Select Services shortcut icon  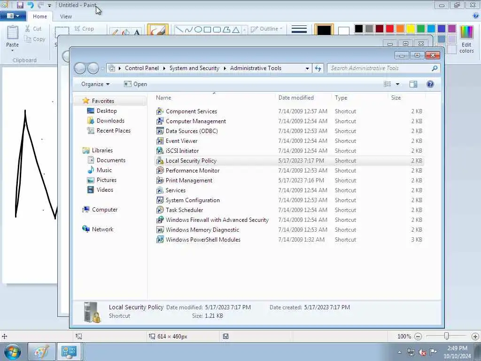160,190
